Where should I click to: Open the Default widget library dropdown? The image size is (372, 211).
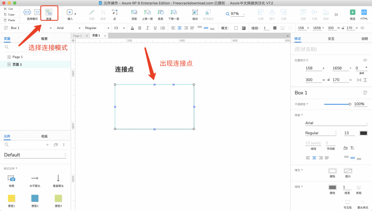click(x=35, y=155)
